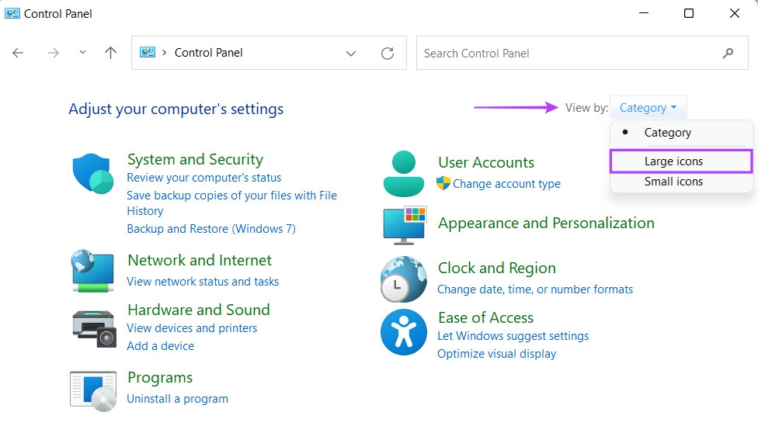
Task: Open View network status and tasks
Action: coord(203,282)
